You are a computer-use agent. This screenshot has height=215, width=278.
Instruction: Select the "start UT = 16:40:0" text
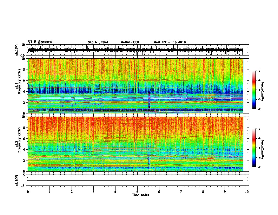click(x=170, y=42)
